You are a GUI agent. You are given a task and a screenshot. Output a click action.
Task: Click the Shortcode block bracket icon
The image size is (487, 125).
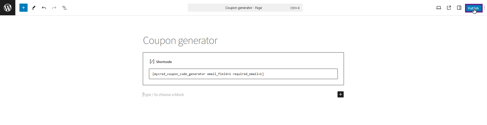coord(152,61)
